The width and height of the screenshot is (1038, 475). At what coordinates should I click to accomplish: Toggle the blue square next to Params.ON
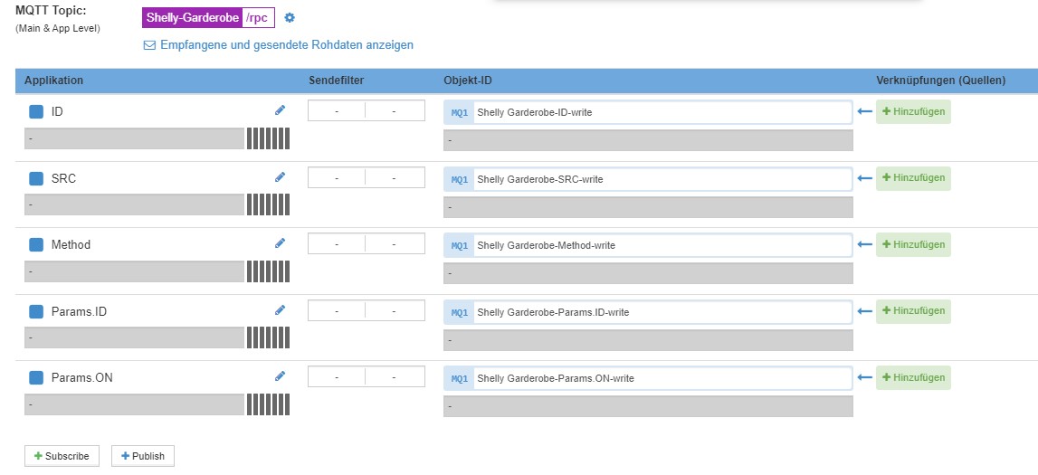(x=36, y=378)
